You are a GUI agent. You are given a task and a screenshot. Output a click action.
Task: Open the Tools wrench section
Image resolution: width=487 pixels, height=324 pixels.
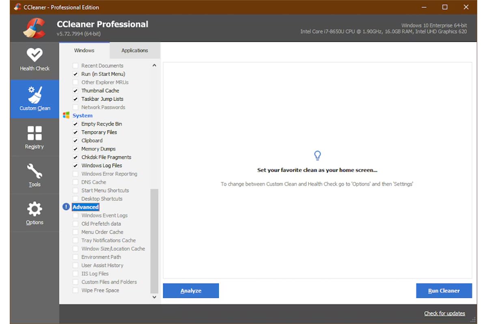coord(34,175)
